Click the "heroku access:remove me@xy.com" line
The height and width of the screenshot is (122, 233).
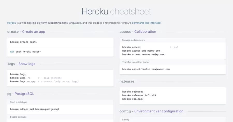tap(143, 54)
